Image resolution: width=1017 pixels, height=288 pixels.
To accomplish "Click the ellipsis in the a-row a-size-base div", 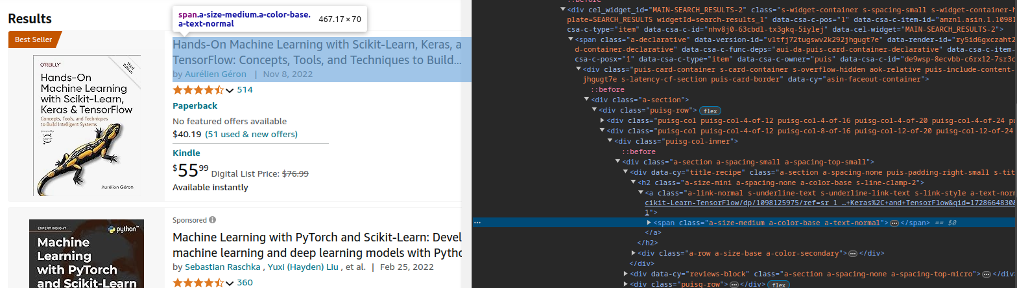I will coord(853,254).
